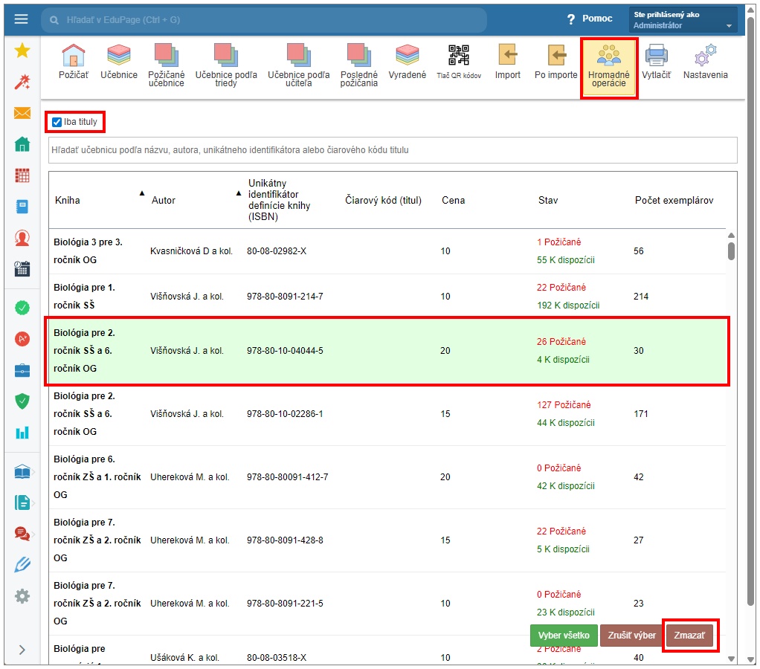The image size is (760, 669).
Task: Open Hromadné operácie tab
Action: point(608,67)
